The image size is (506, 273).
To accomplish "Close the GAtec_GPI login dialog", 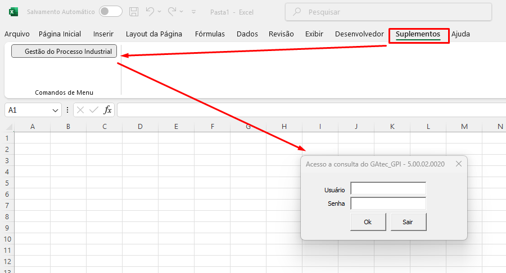I will tap(458, 164).
